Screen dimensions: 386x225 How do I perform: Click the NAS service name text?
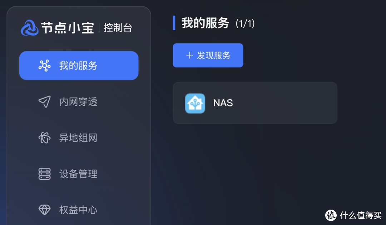click(223, 103)
